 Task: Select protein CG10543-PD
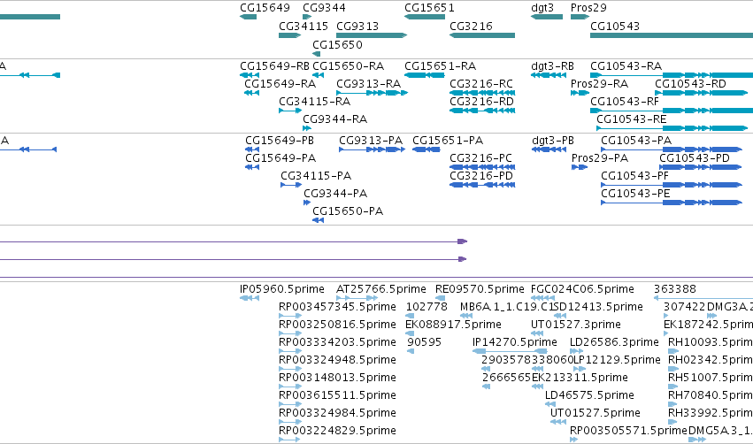pyautogui.click(x=701, y=167)
